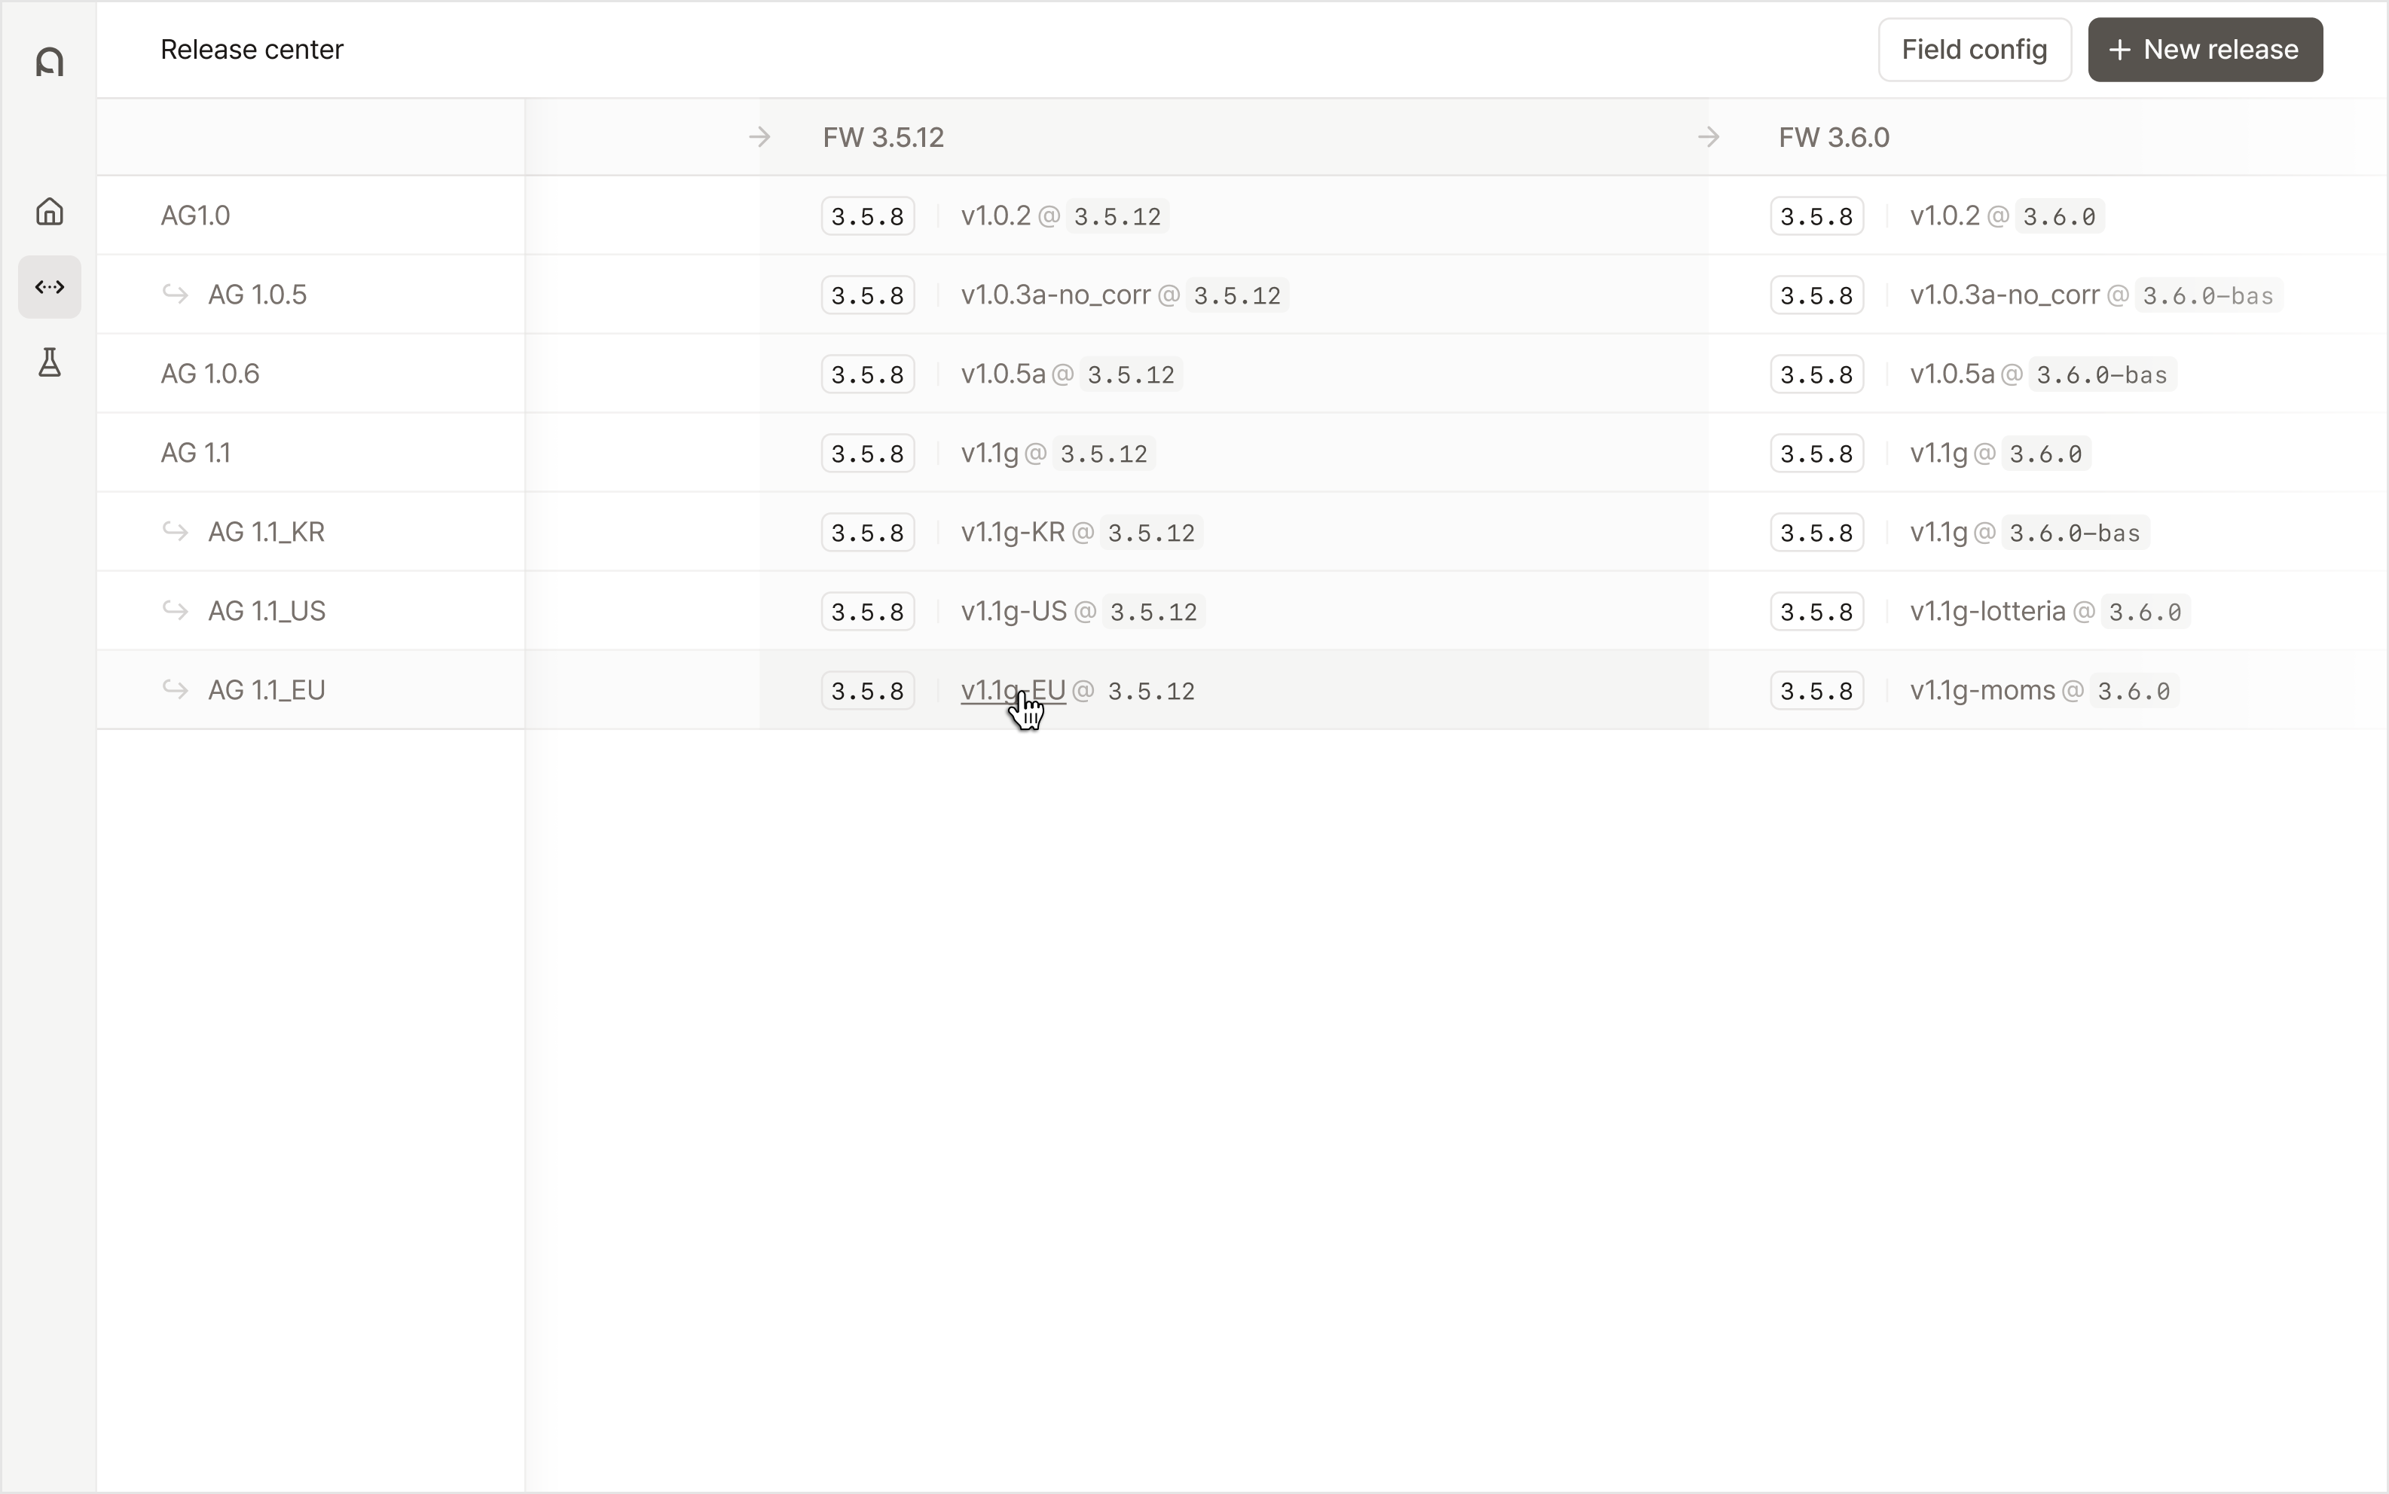Image resolution: width=2389 pixels, height=1494 pixels.
Task: Click the arrow before the FW 3.5.12 header
Action: coord(759,136)
